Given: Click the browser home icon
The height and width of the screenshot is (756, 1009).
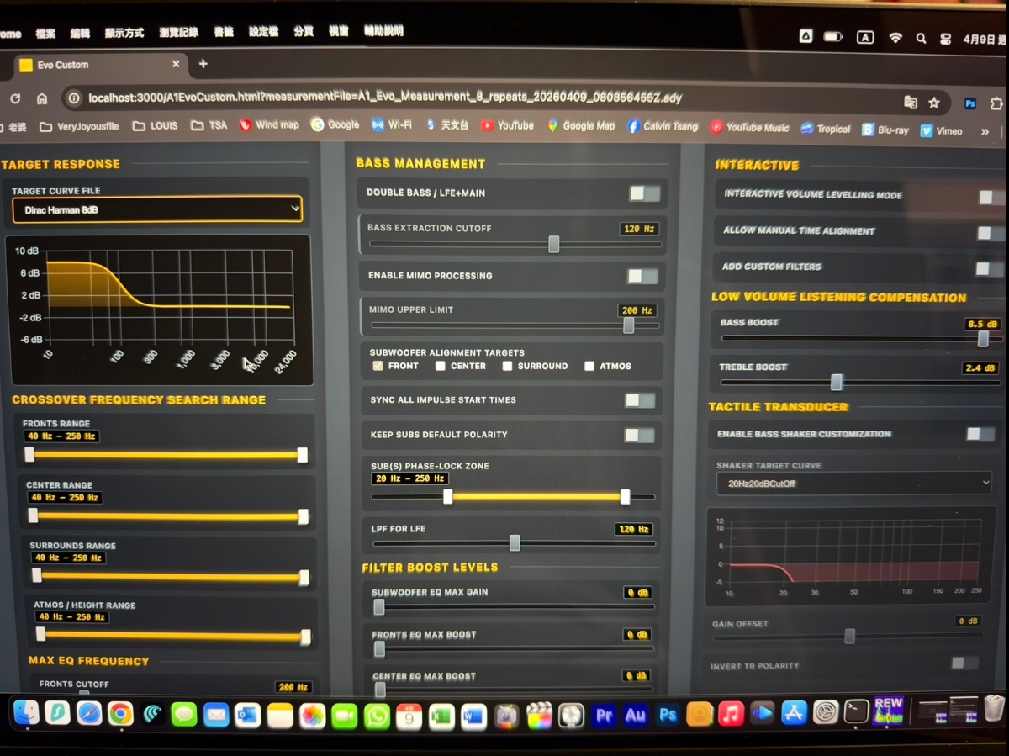Looking at the screenshot, I should [x=41, y=98].
